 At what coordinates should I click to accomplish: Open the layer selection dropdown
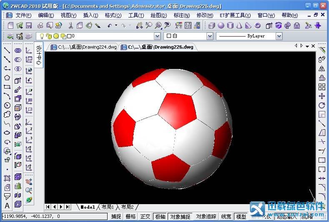coord(157,37)
